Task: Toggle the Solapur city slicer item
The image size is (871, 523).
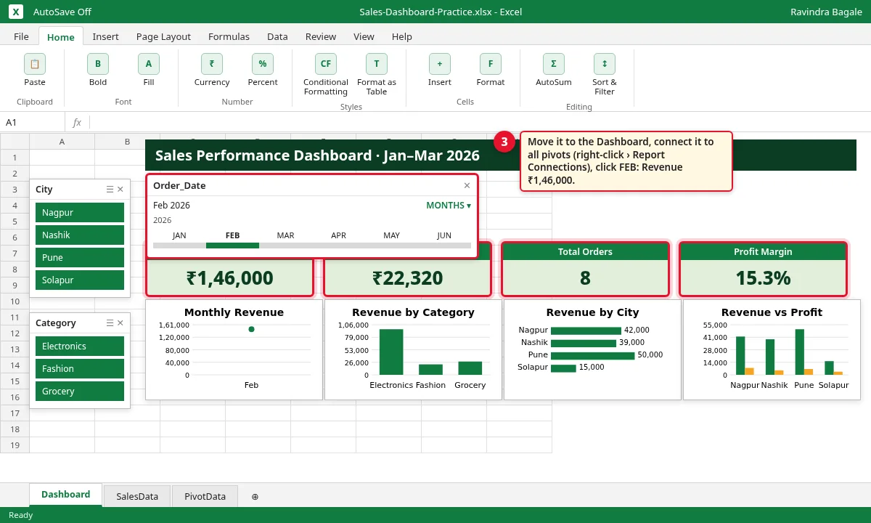Action: click(80, 280)
